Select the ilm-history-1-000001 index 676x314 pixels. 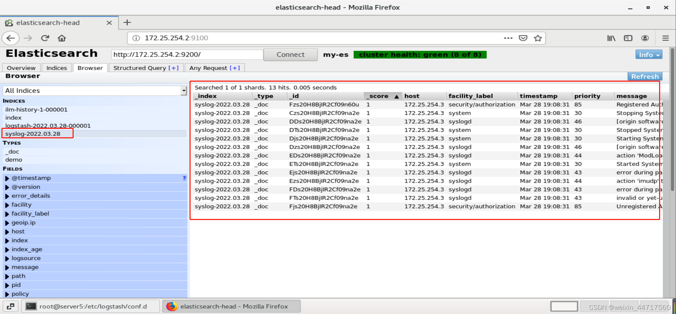[x=94, y=109]
